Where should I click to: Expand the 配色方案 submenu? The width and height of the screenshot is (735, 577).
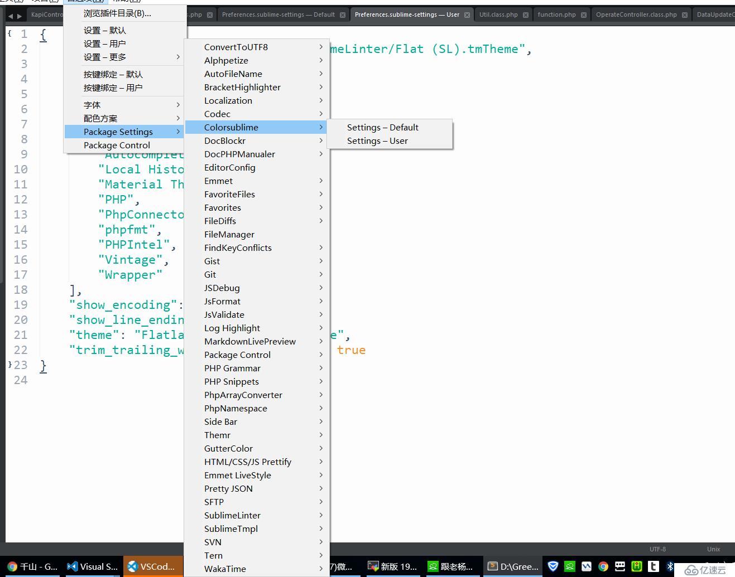tap(125, 118)
